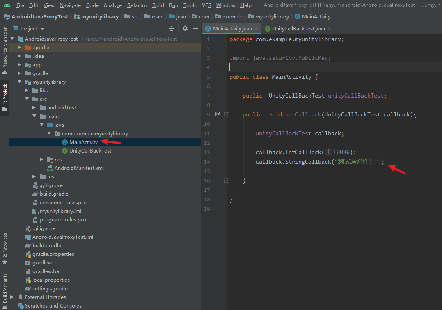This screenshot has width=442, height=310.
Task: Select consumer-rules.pro file
Action: point(63,203)
